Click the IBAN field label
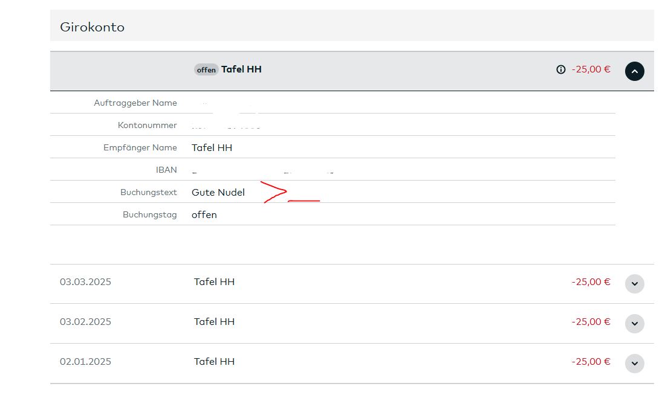The height and width of the screenshot is (395, 665). point(166,170)
